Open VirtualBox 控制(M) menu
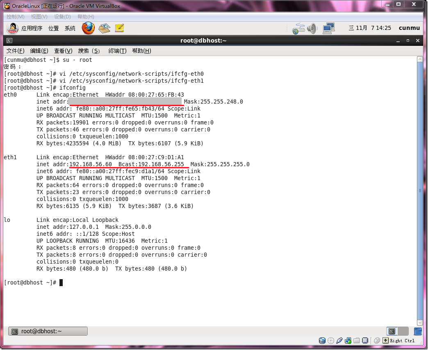This screenshot has width=428, height=350. click(x=15, y=17)
